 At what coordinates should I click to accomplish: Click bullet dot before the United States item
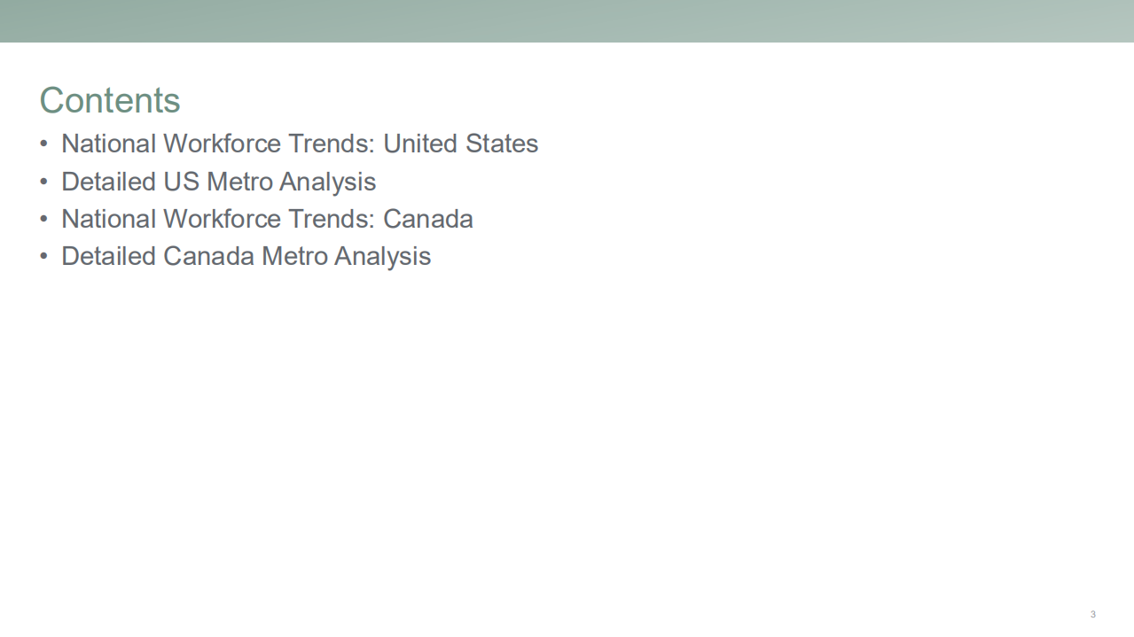(x=44, y=144)
